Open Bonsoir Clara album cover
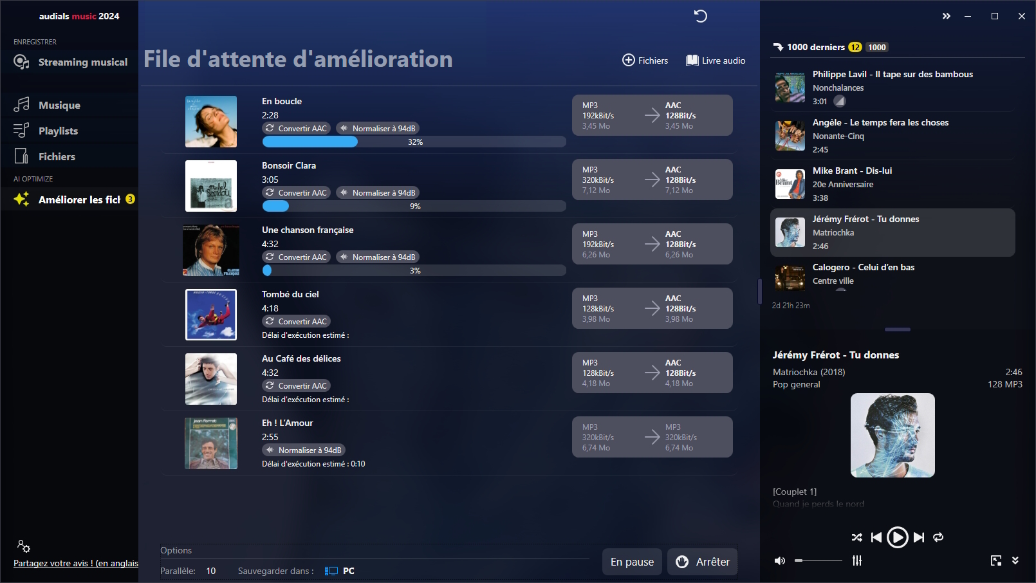The height and width of the screenshot is (583, 1036). coord(211,186)
